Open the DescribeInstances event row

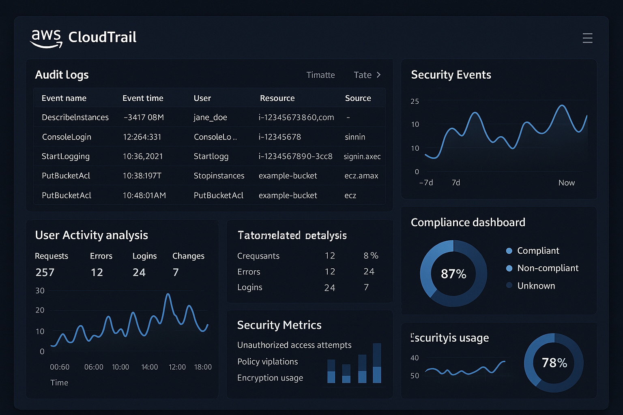click(209, 117)
